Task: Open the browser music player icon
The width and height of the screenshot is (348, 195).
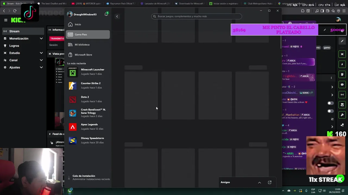Action: (317, 11)
